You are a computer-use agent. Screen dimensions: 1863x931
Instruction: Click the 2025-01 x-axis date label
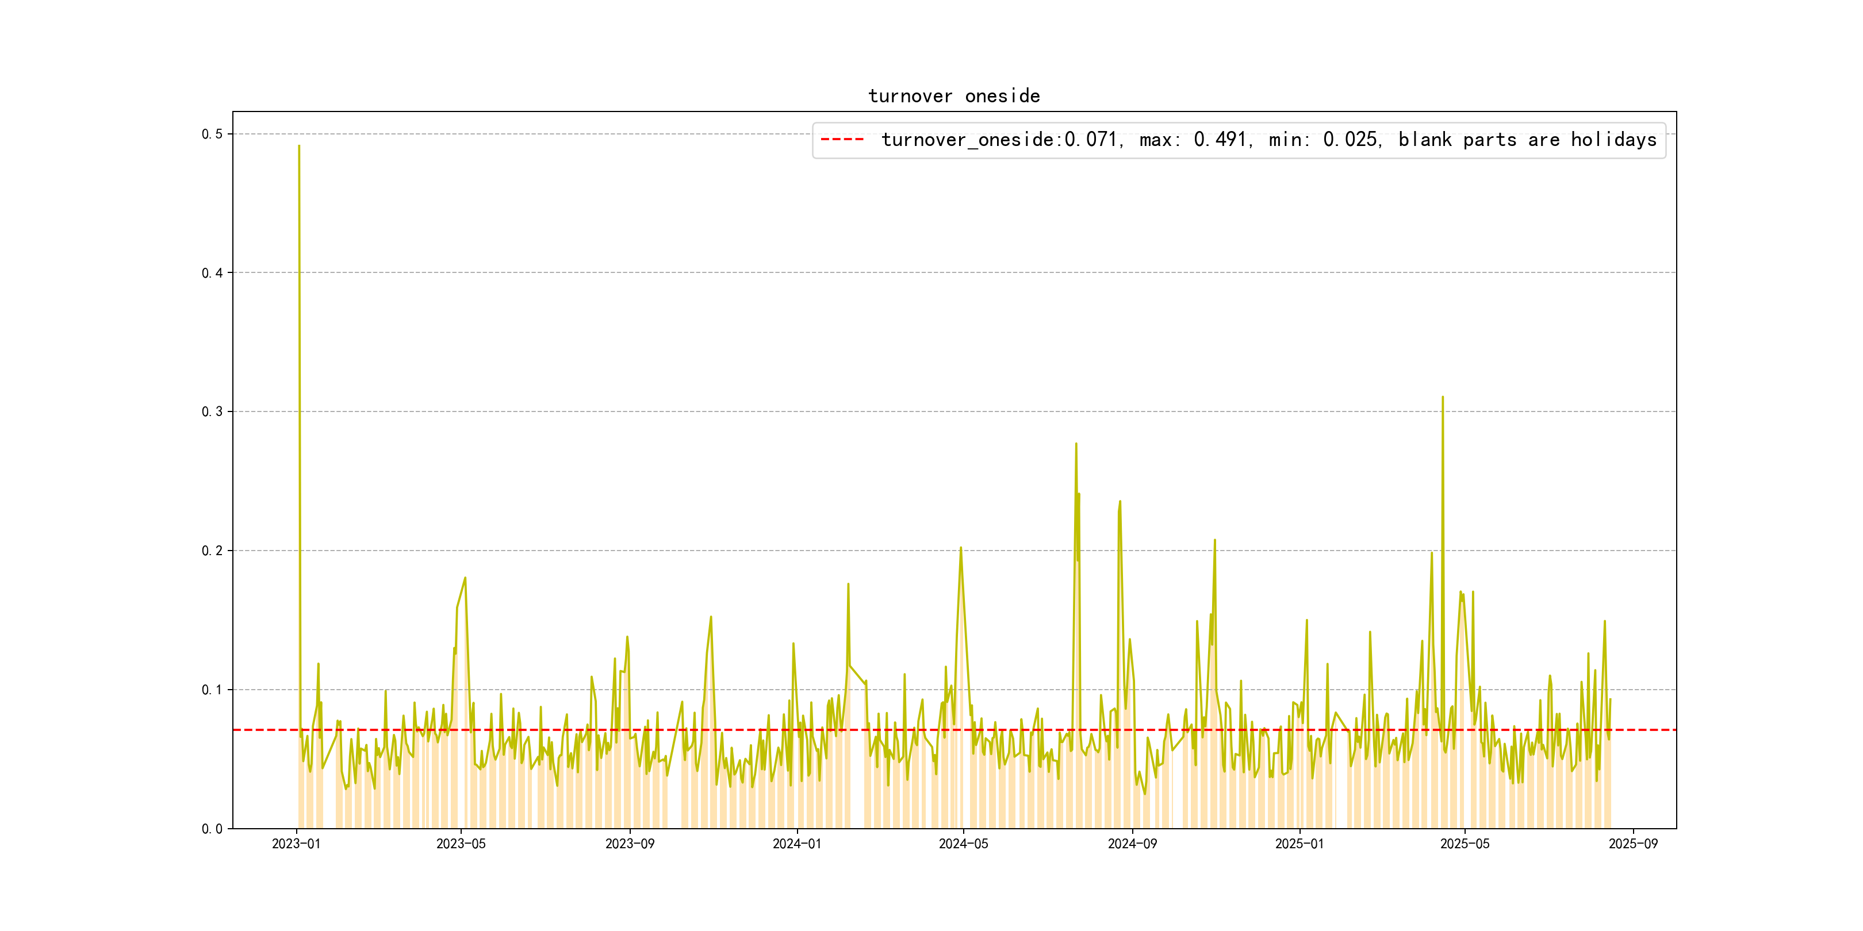1299,844
